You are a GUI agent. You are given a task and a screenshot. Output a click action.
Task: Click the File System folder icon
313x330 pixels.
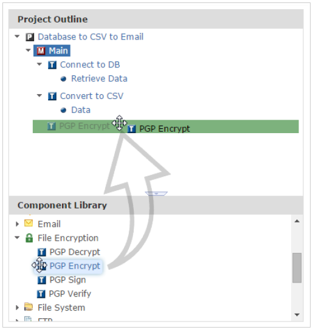(29, 307)
